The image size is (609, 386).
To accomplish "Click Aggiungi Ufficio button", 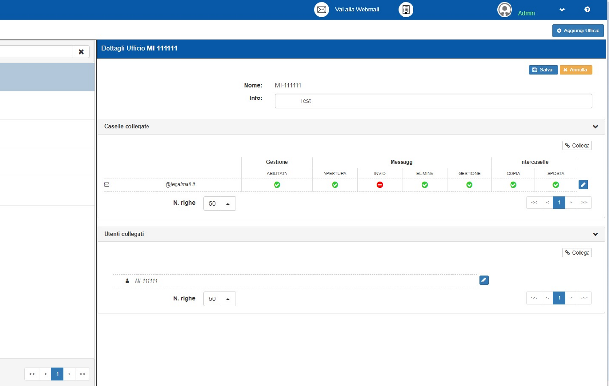I will click(x=578, y=30).
